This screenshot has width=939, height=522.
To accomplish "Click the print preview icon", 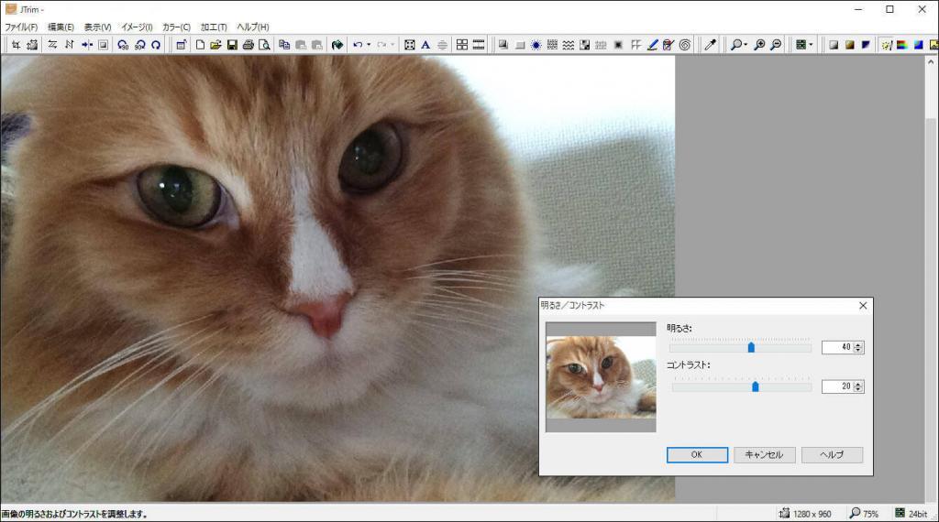I will [x=264, y=45].
